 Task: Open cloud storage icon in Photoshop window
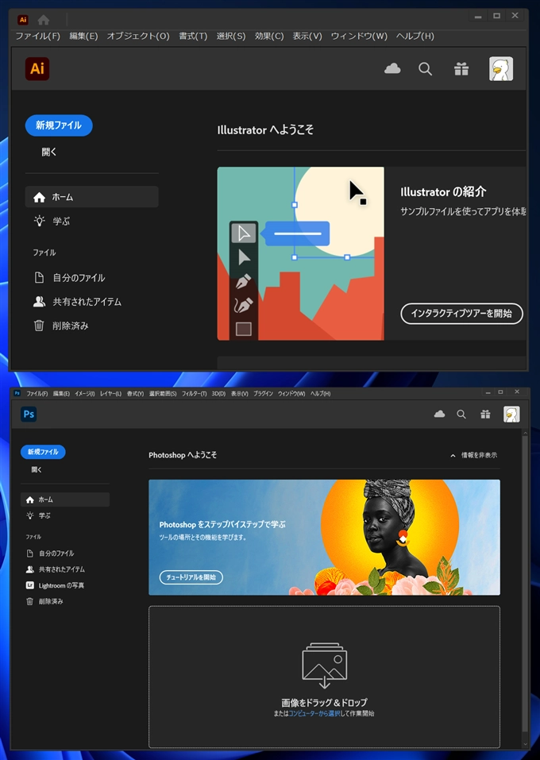click(x=439, y=414)
